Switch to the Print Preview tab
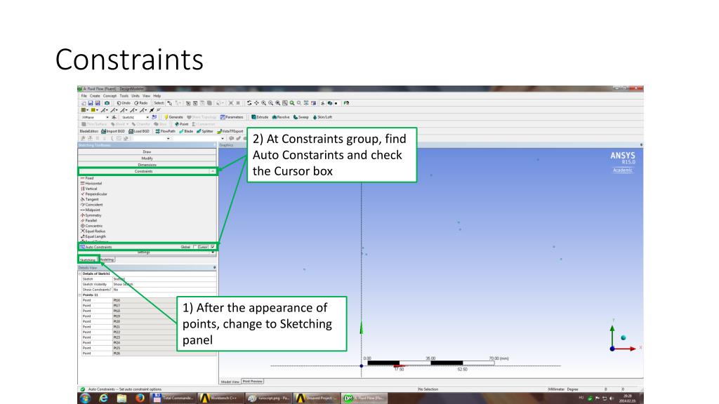The width and height of the screenshot is (719, 404). (253, 382)
